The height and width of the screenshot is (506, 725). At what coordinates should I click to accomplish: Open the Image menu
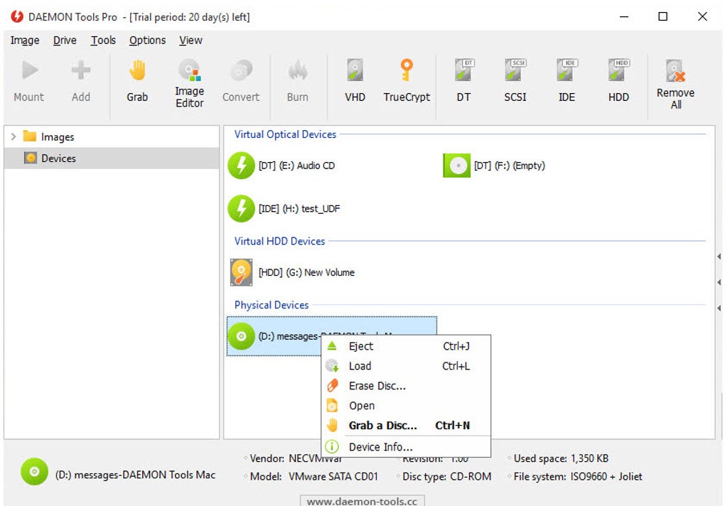click(x=25, y=41)
